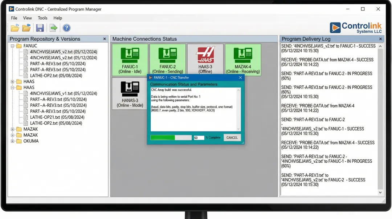Save the current program with the Save icon
This screenshot has height=219, width=392.
[x=40, y=28]
